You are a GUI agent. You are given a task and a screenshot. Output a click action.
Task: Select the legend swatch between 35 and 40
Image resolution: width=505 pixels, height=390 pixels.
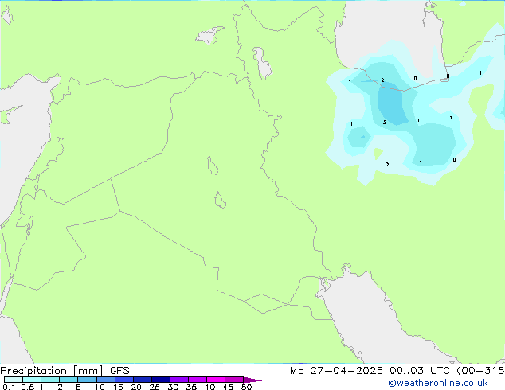pos(198,380)
